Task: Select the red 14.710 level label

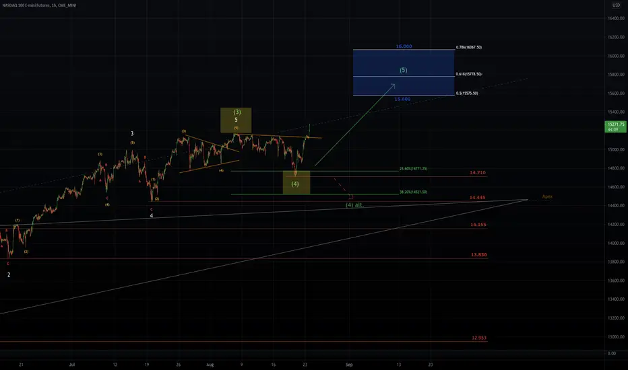Action: pos(478,173)
